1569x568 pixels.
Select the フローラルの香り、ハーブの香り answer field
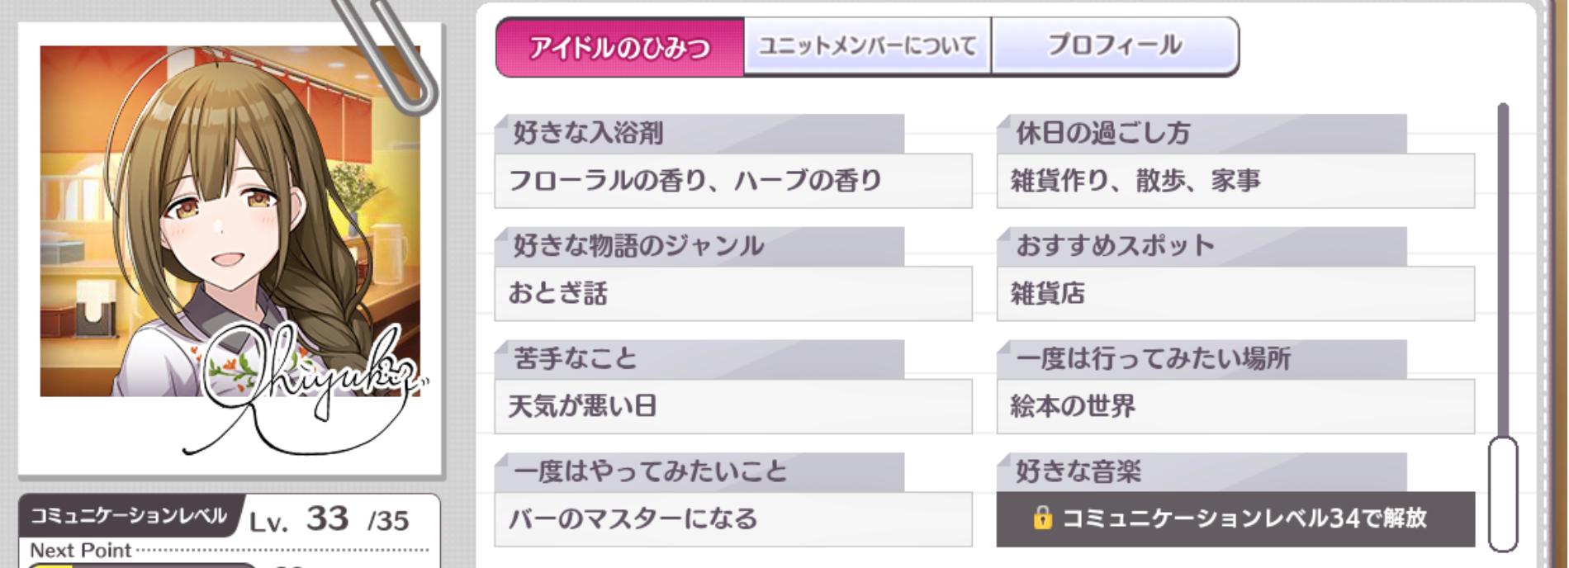click(732, 181)
